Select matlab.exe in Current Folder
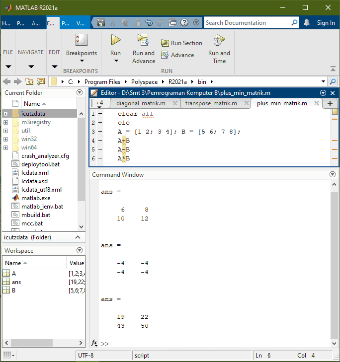 pyautogui.click(x=36, y=198)
